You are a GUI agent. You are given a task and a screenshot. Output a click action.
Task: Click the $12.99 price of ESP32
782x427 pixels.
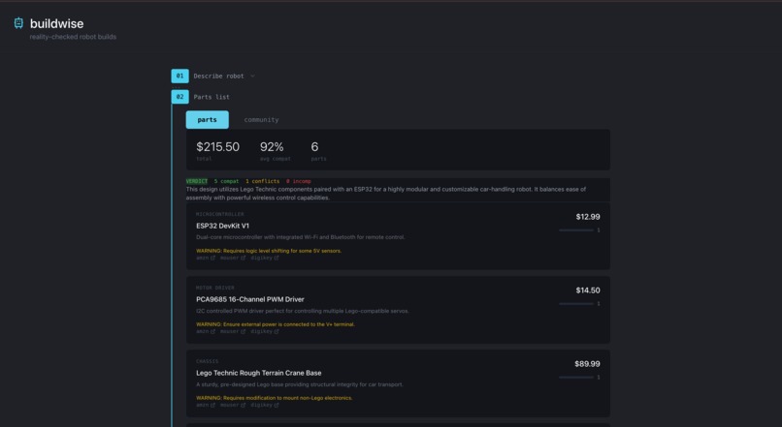click(588, 217)
